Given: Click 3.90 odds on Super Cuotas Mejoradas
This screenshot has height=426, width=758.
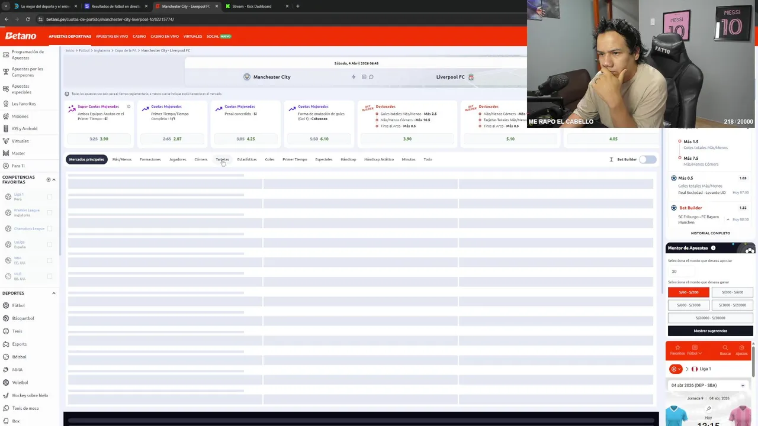Looking at the screenshot, I should pos(99,139).
